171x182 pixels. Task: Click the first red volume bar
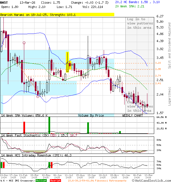point(24,127)
